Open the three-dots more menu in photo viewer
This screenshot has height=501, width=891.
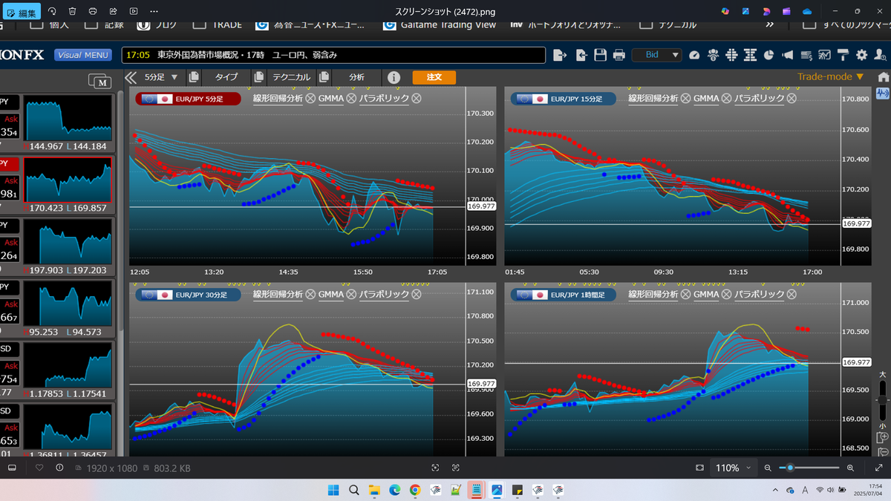click(x=153, y=11)
